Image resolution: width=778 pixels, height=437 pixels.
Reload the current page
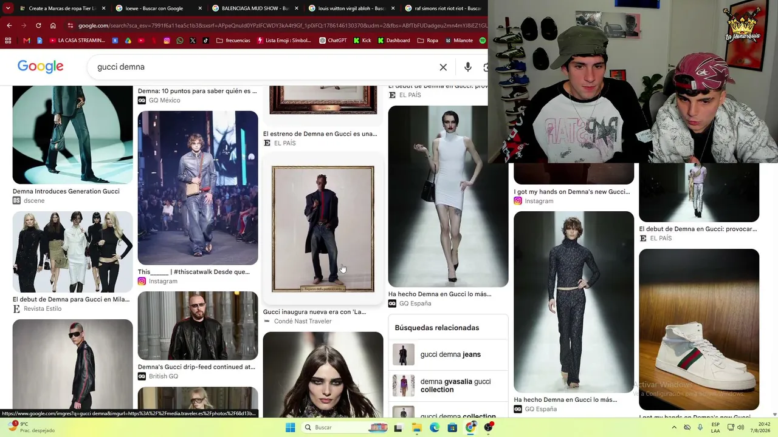38,25
